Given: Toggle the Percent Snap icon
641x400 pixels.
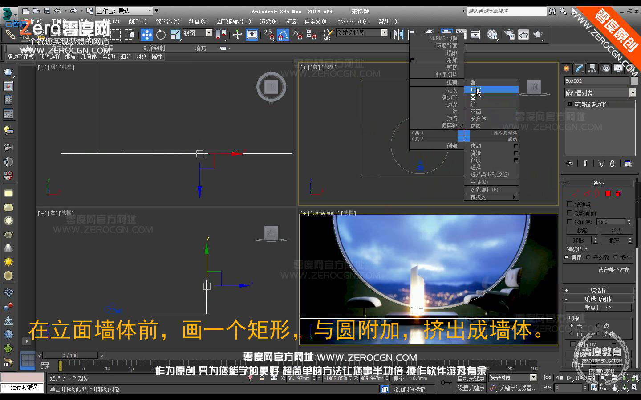Looking at the screenshot, I should click(297, 34).
